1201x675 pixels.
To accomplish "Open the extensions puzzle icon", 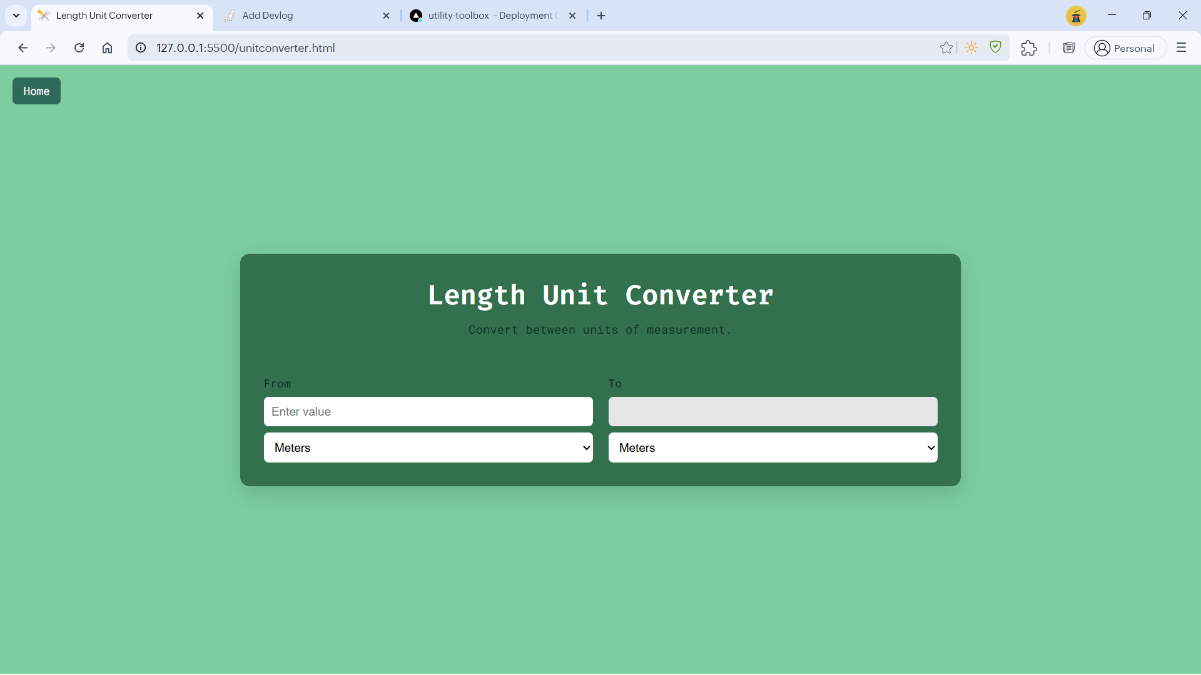I will click(x=1029, y=48).
